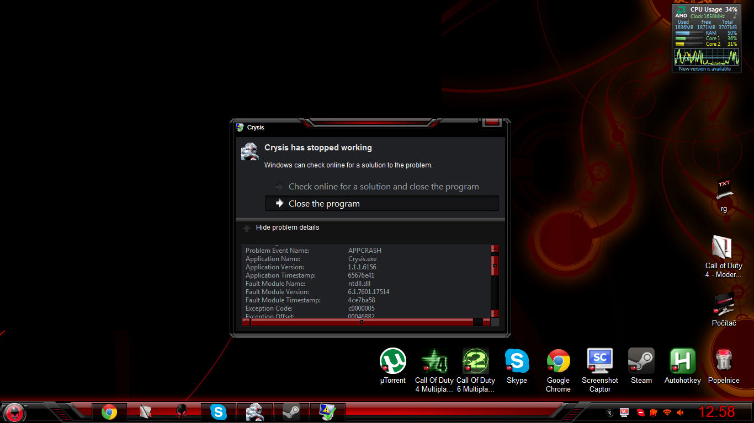This screenshot has width=754, height=423.
Task: Select the application version 1.1.1.6156
Action: pos(362,267)
